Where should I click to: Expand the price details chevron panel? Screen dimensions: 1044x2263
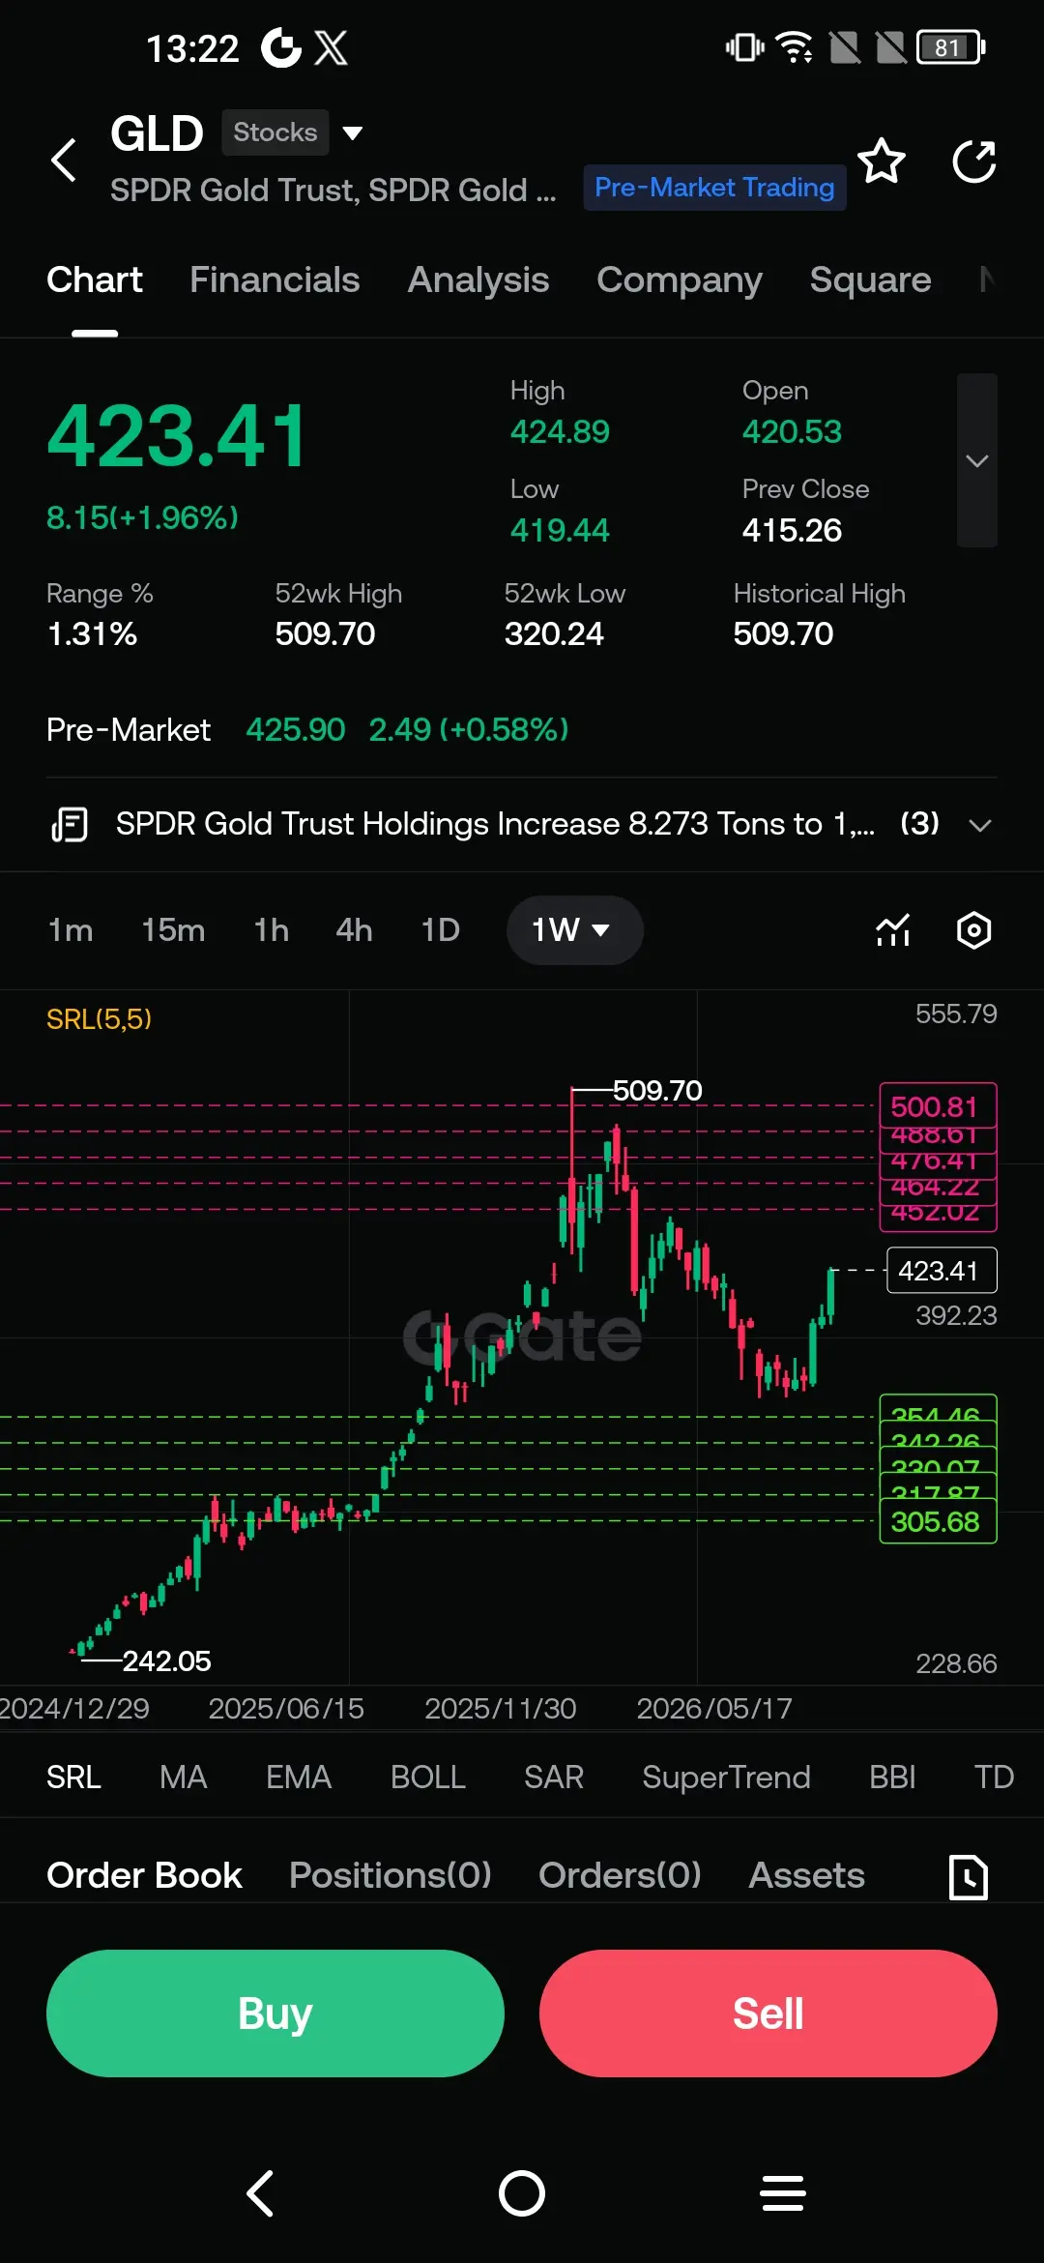(x=977, y=460)
